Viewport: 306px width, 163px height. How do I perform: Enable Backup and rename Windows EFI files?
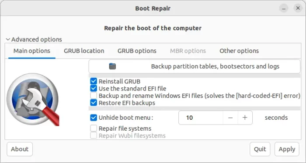[94, 96]
